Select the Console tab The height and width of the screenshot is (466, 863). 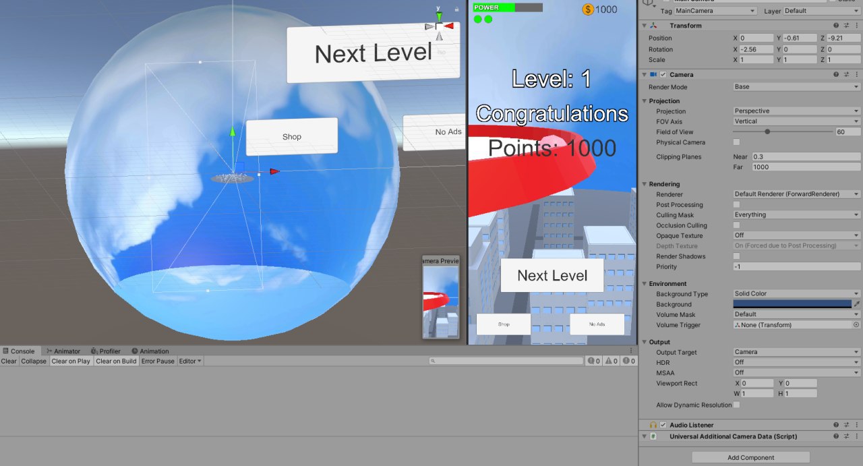point(19,351)
